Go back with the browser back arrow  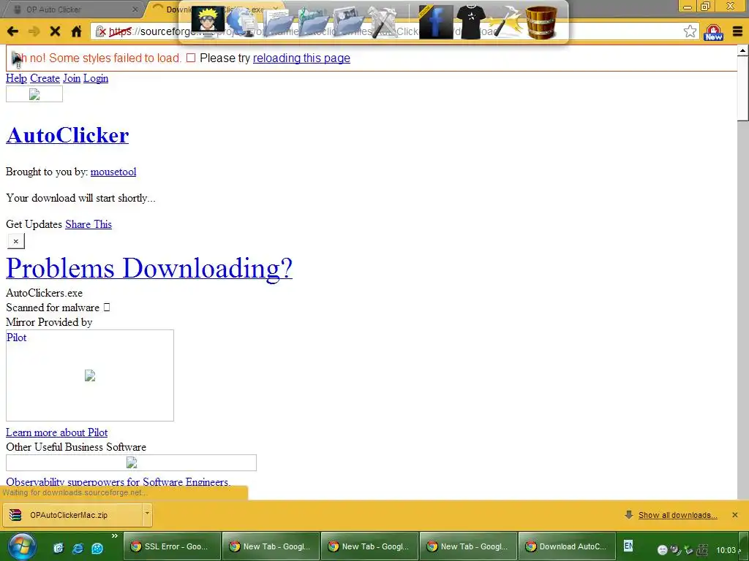(x=13, y=31)
